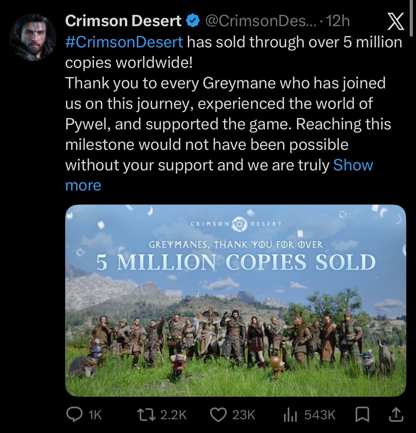
Task: Open the #CrimsonDesert hashtag link
Action: tap(124, 42)
